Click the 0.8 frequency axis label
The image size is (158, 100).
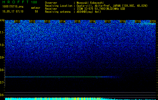pyautogui.click(x=2, y=70)
